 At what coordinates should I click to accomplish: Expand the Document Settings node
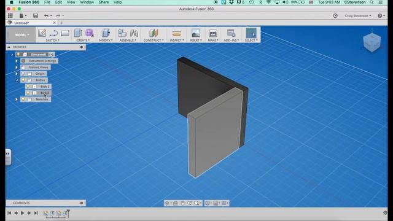click(17, 61)
